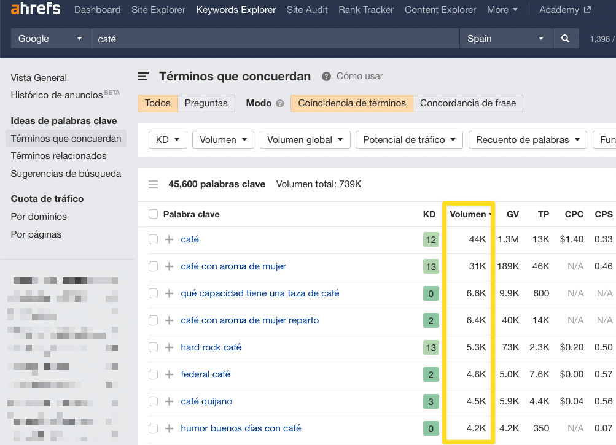Click the search magnifier button

tap(565, 39)
